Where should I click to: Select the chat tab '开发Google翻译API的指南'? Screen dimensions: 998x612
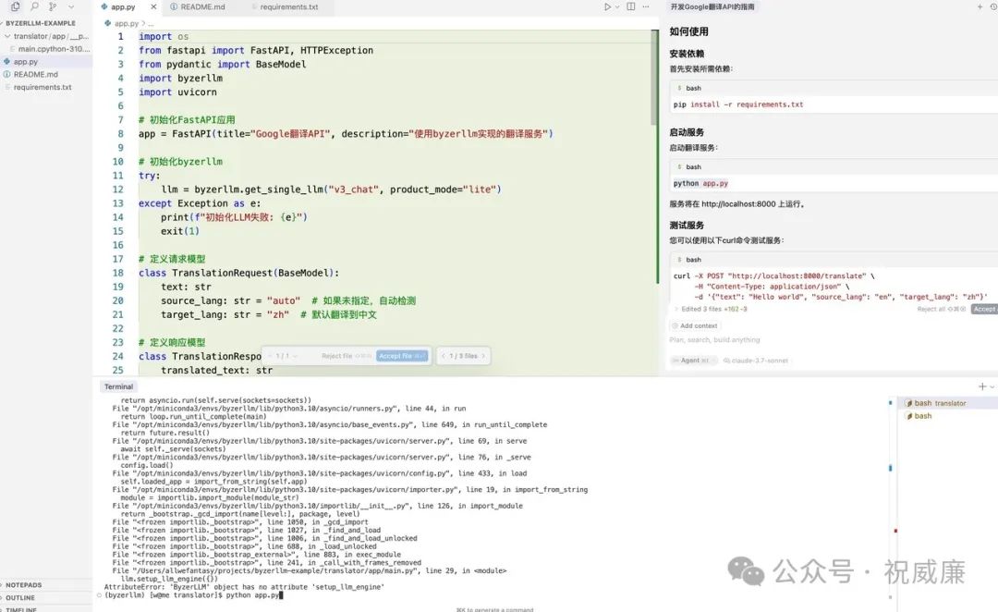pyautogui.click(x=712, y=7)
